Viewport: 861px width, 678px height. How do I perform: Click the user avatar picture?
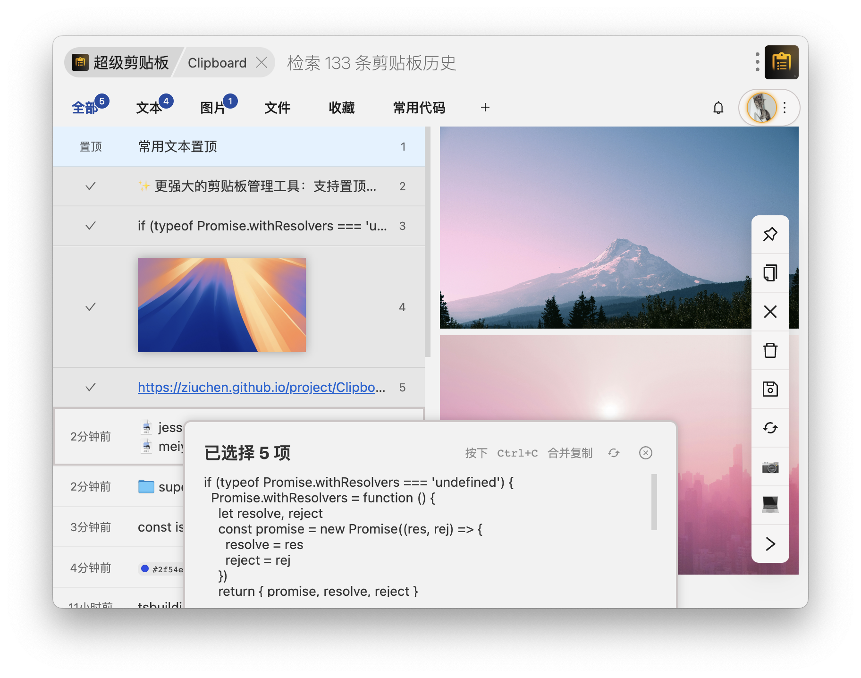[x=761, y=108]
